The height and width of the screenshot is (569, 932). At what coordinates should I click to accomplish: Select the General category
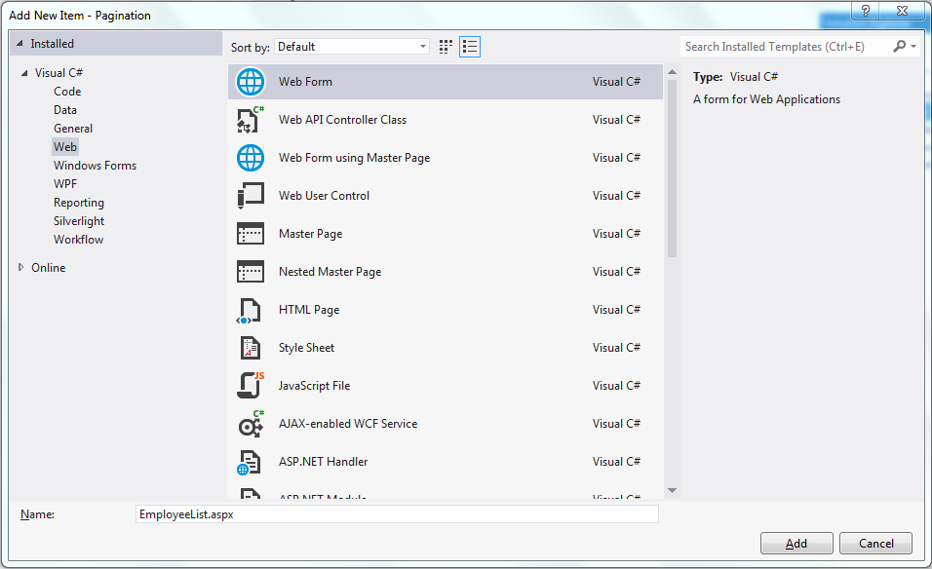coord(73,129)
